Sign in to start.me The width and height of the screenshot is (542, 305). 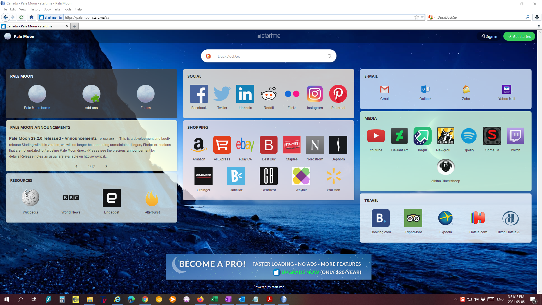click(489, 36)
